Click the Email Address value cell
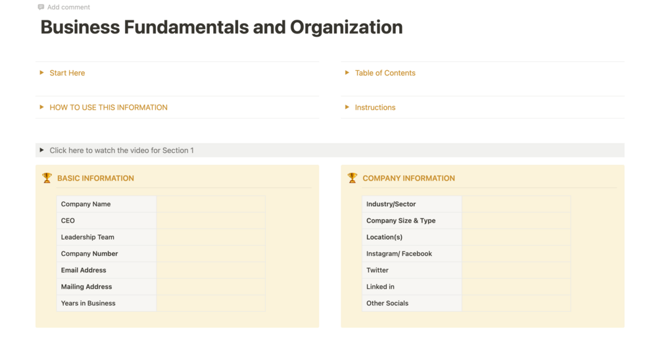This screenshot has height=340, width=661. point(210,270)
